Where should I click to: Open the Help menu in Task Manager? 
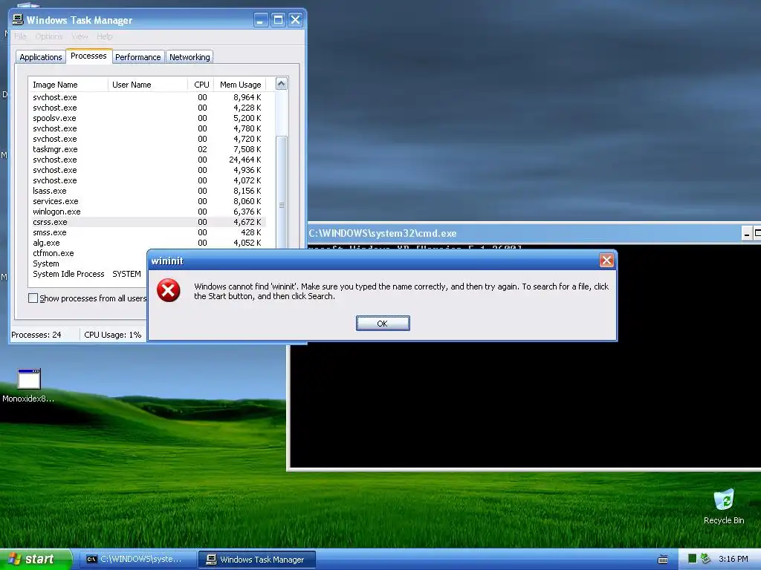pos(104,36)
